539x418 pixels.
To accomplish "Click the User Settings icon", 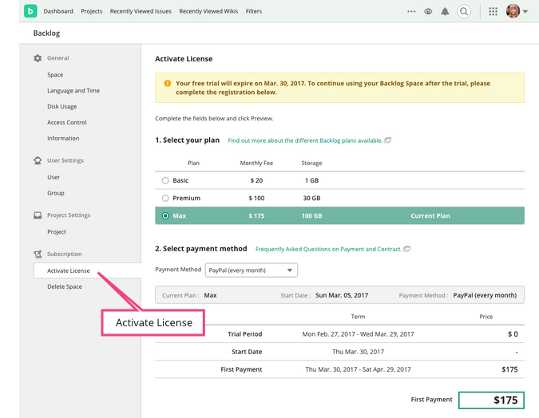I will point(38,160).
